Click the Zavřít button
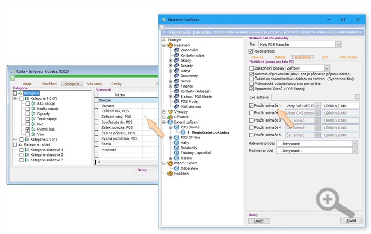This screenshot has width=371, height=234. click(x=351, y=221)
